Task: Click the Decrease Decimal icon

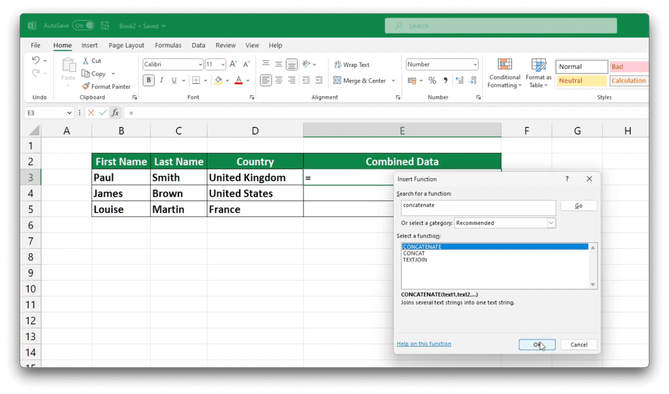Action: [x=473, y=80]
